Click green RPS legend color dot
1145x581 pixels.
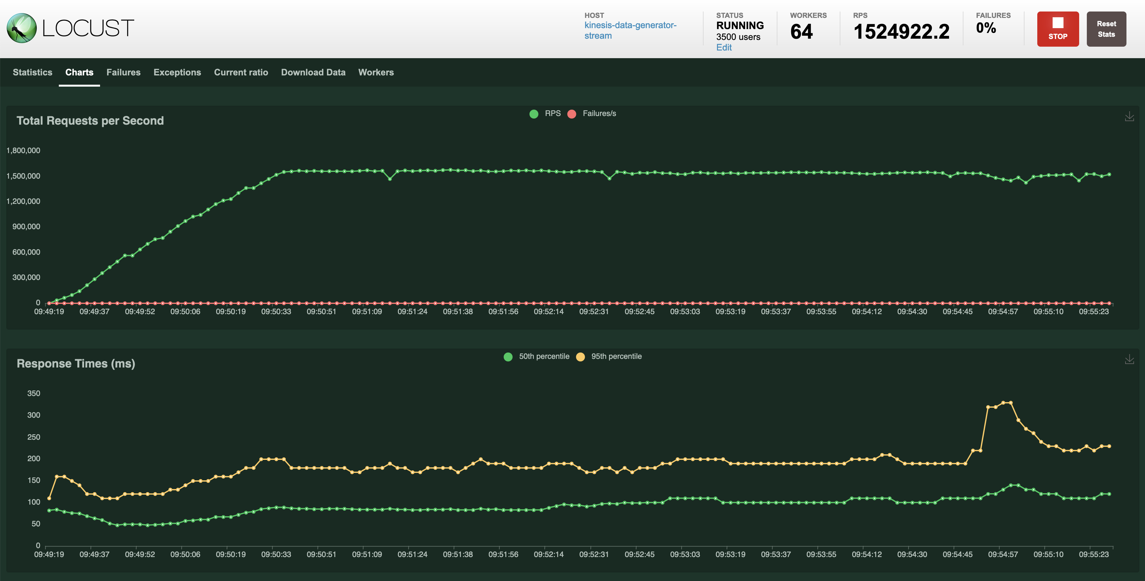(534, 114)
